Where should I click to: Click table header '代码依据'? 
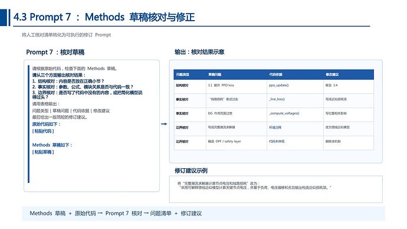(275, 74)
